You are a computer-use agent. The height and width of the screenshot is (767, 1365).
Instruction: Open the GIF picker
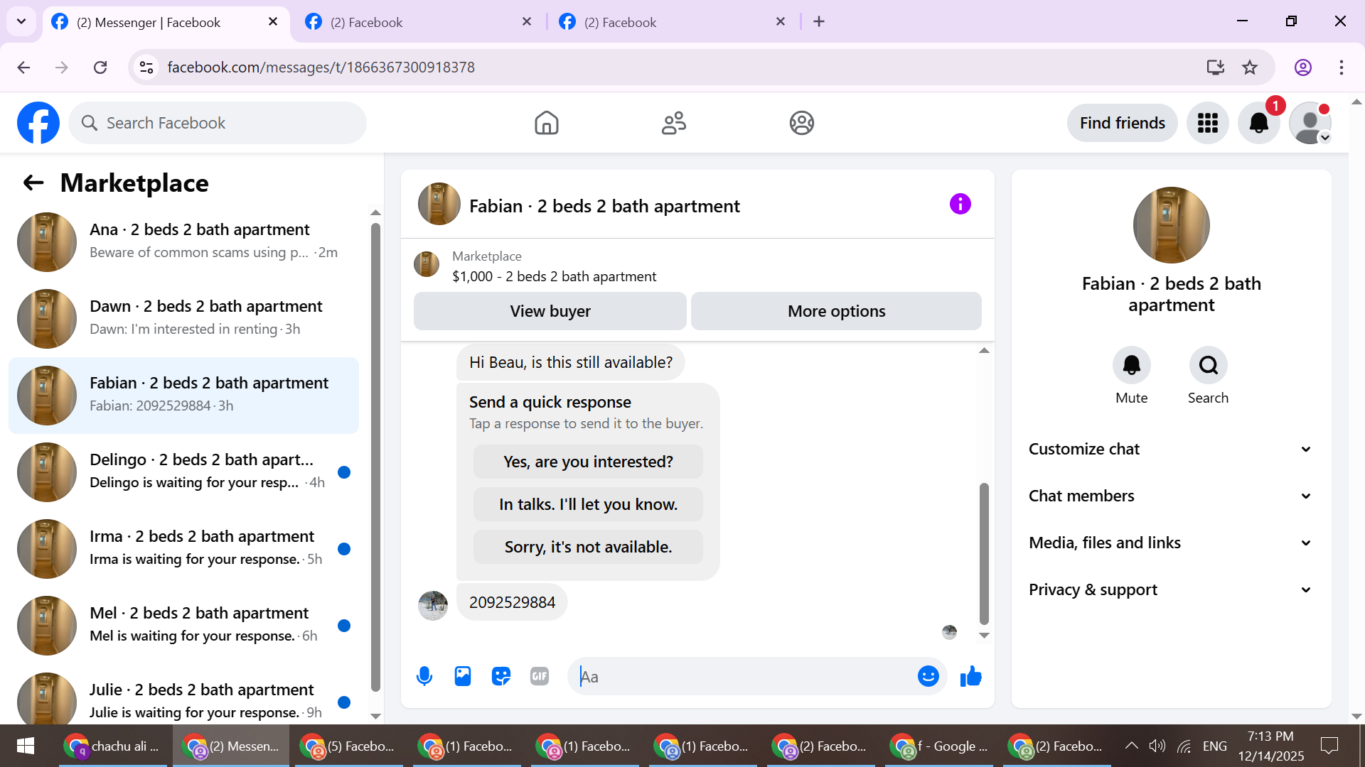(x=540, y=676)
